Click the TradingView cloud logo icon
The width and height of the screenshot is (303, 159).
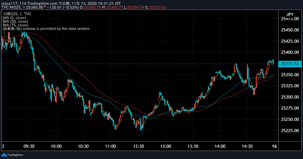(x=4, y=155)
